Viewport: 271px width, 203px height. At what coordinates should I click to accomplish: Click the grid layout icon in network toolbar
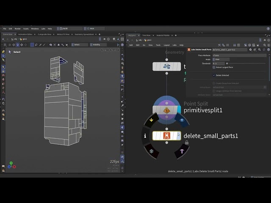pos(234,45)
